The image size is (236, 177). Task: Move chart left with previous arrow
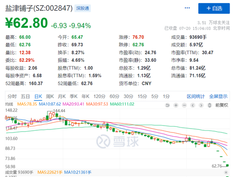click(x=193, y=105)
